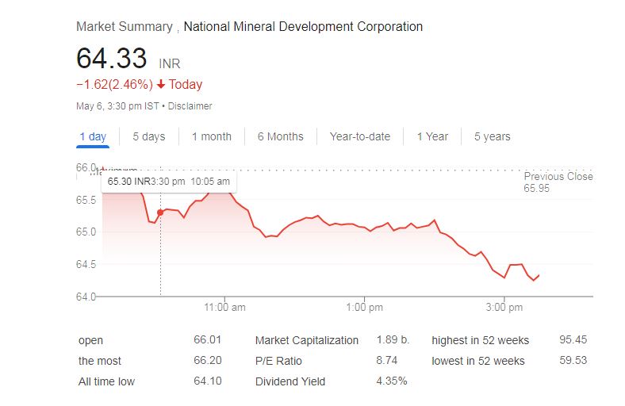Click the red down arrow icon

click(161, 85)
